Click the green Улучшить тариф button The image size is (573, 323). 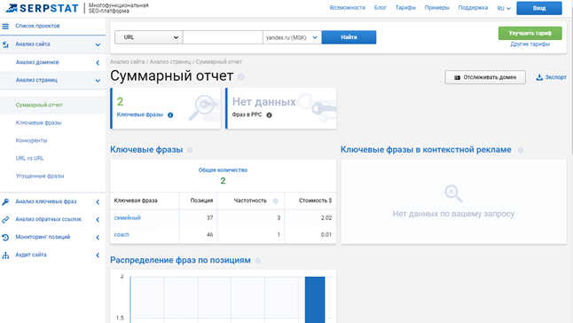click(530, 33)
